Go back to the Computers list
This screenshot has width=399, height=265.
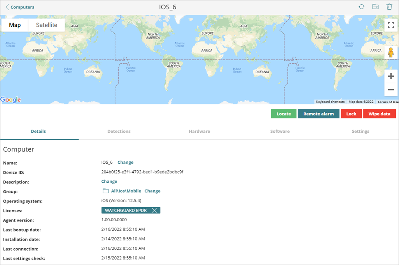click(x=20, y=7)
